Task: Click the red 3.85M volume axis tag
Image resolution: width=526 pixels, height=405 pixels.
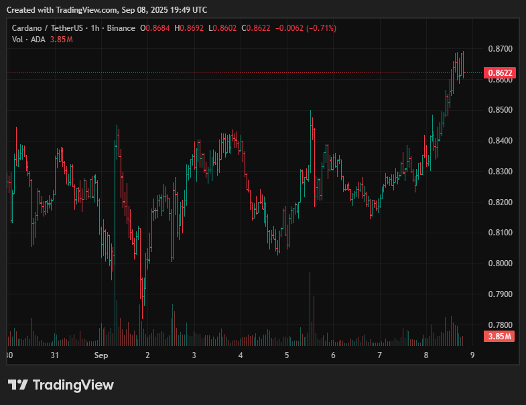Action: tap(499, 336)
